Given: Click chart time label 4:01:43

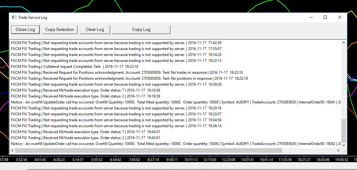Looking at the screenshot, I should tap(40, 160).
